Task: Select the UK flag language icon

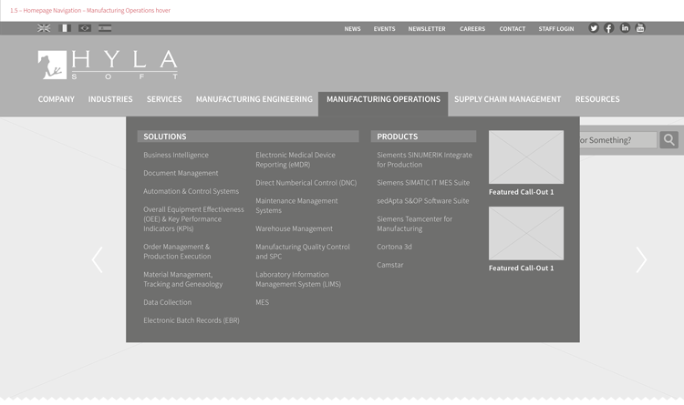Action: [44, 28]
